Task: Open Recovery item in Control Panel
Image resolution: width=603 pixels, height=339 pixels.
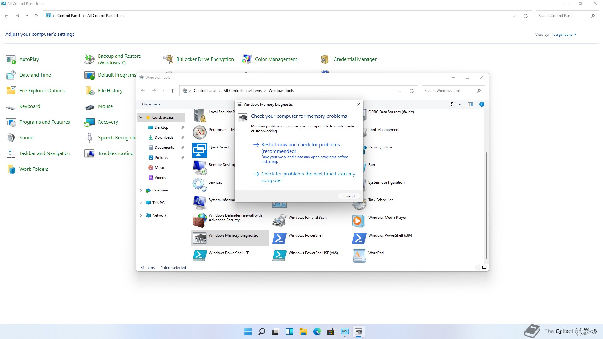Action: coord(101,122)
